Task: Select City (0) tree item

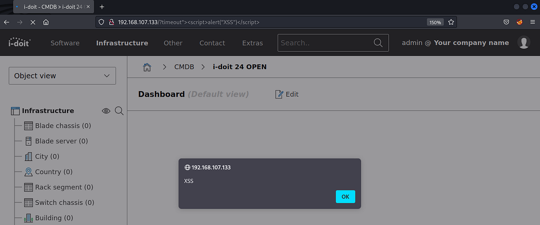Action: click(47, 157)
